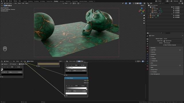184x103 pixels.
Task: Click the gradient bar of selected Color Ramp
Action: [76, 88]
